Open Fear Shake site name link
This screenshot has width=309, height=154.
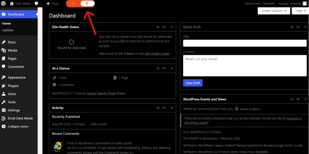coord(23,3)
